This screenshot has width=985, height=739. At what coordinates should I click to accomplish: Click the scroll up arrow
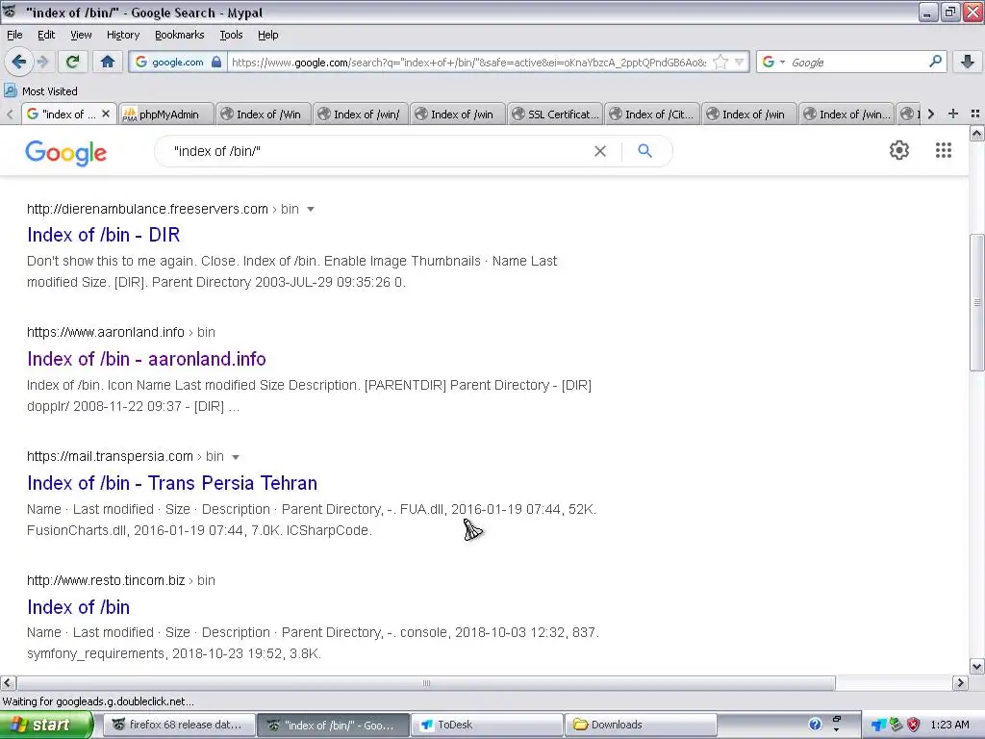pos(976,133)
